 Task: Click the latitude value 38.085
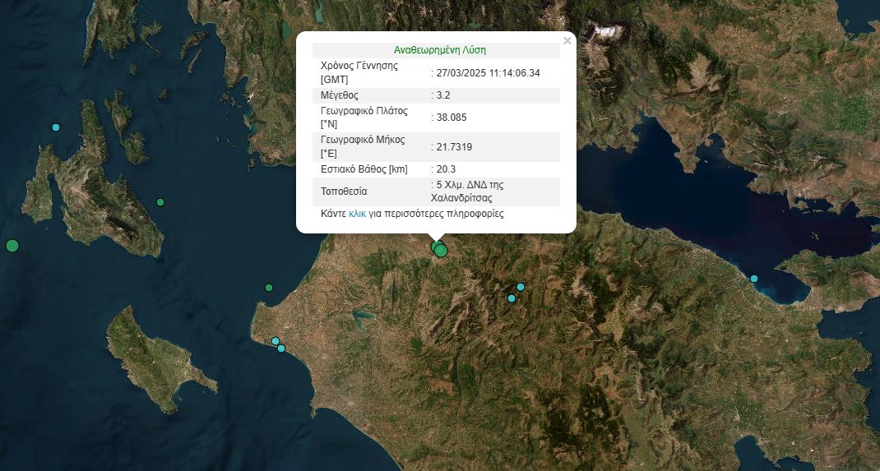(452, 118)
